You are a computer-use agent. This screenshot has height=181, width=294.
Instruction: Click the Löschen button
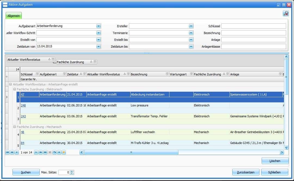[275, 161]
